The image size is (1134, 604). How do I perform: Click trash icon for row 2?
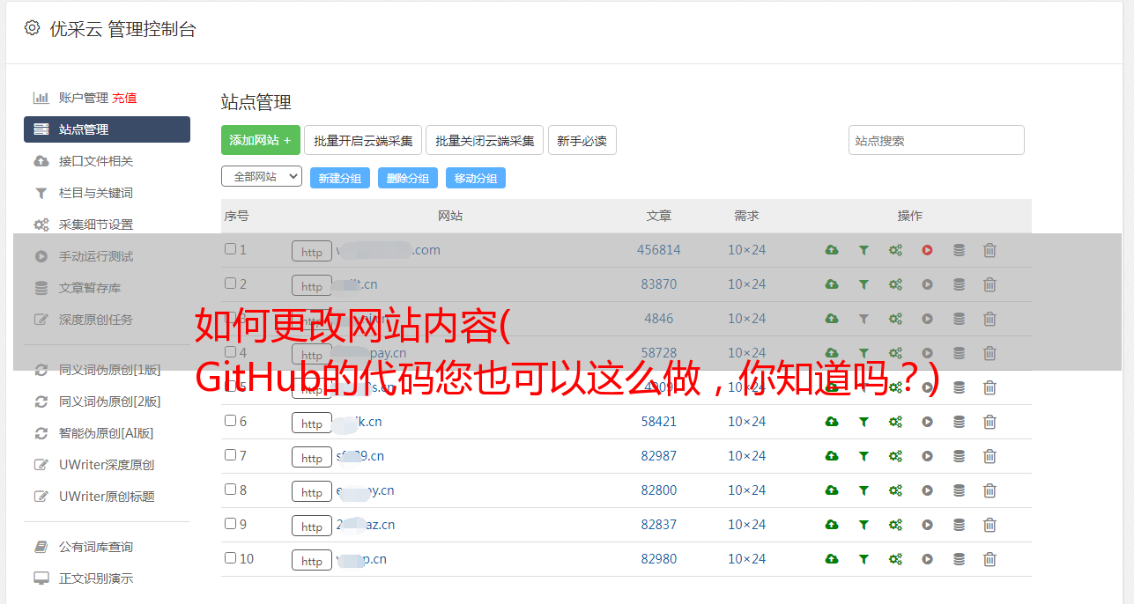tap(989, 284)
